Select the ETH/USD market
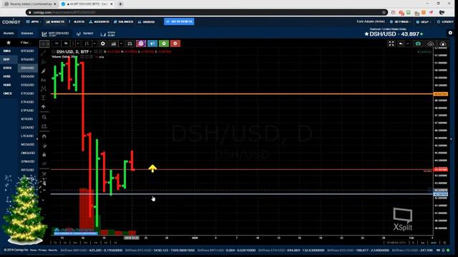 [x=27, y=102]
